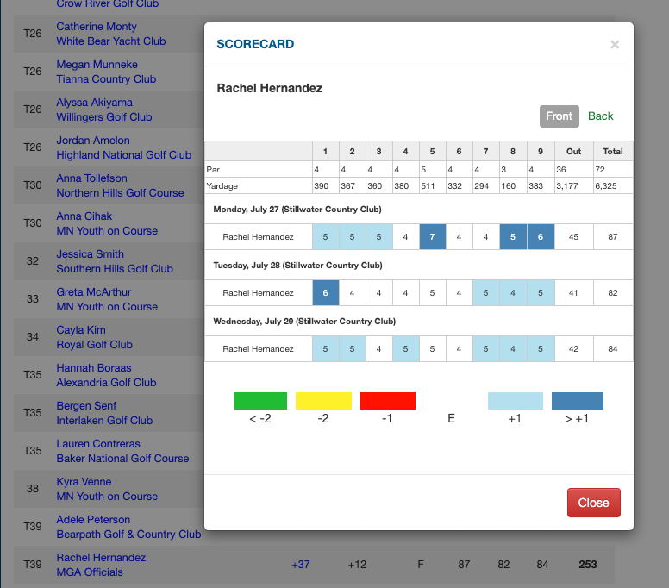Image resolution: width=669 pixels, height=588 pixels.
Task: Click Wednesday's total score 84
Action: 613,349
